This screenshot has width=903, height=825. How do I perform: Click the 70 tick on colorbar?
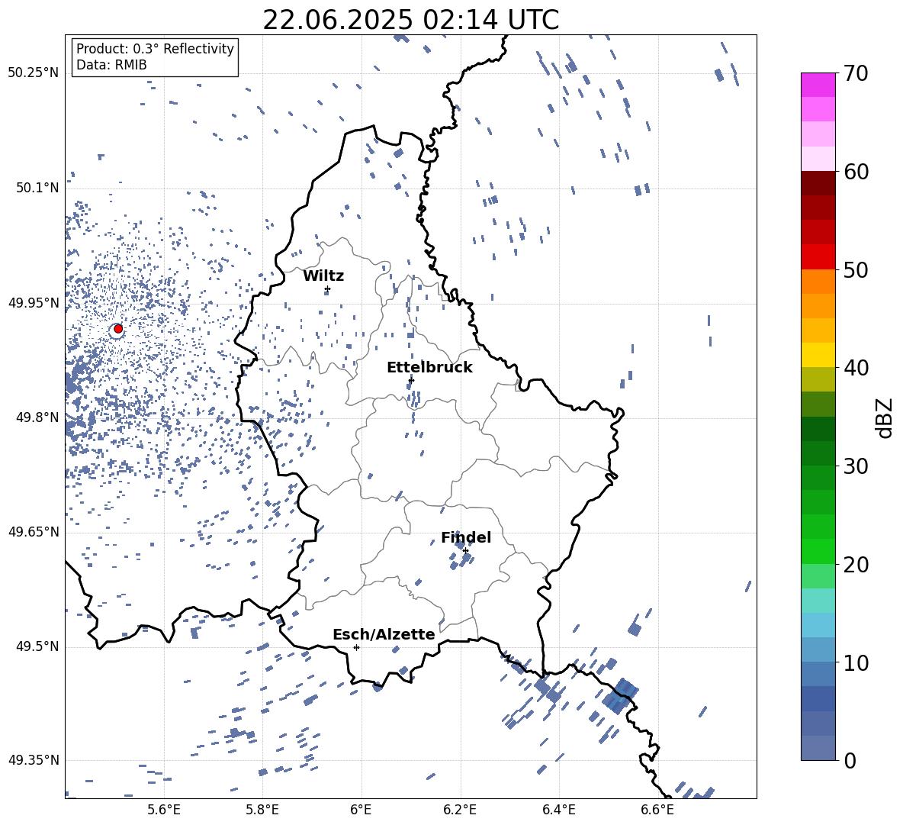tap(856, 73)
